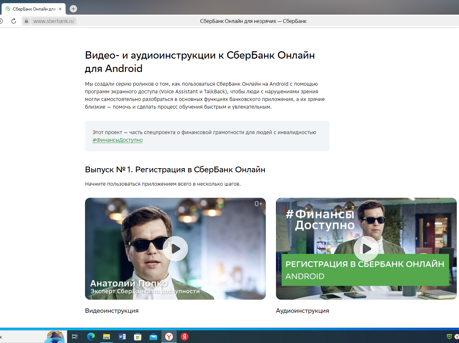Open the #ФинансыДоступно link
The height and width of the screenshot is (343, 459).
pos(117,140)
